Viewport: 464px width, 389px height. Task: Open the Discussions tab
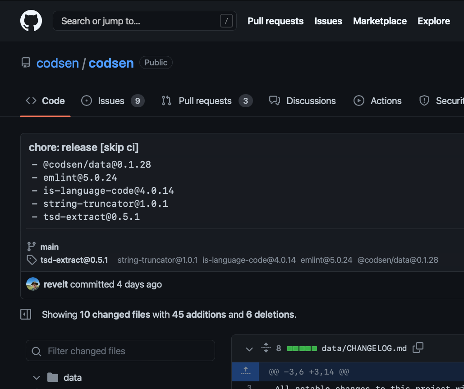tap(303, 101)
